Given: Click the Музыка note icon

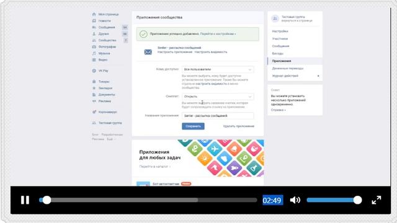Looking at the screenshot, I should [x=94, y=53].
